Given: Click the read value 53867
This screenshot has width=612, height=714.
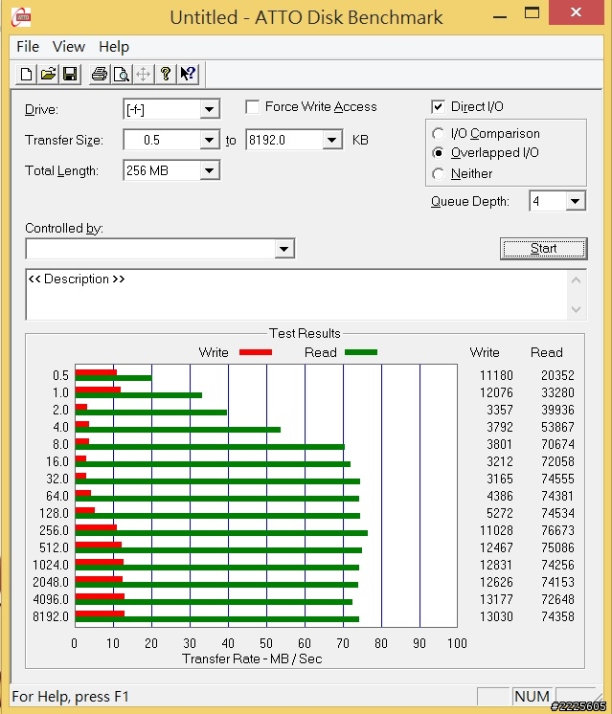Looking at the screenshot, I should (x=557, y=427).
